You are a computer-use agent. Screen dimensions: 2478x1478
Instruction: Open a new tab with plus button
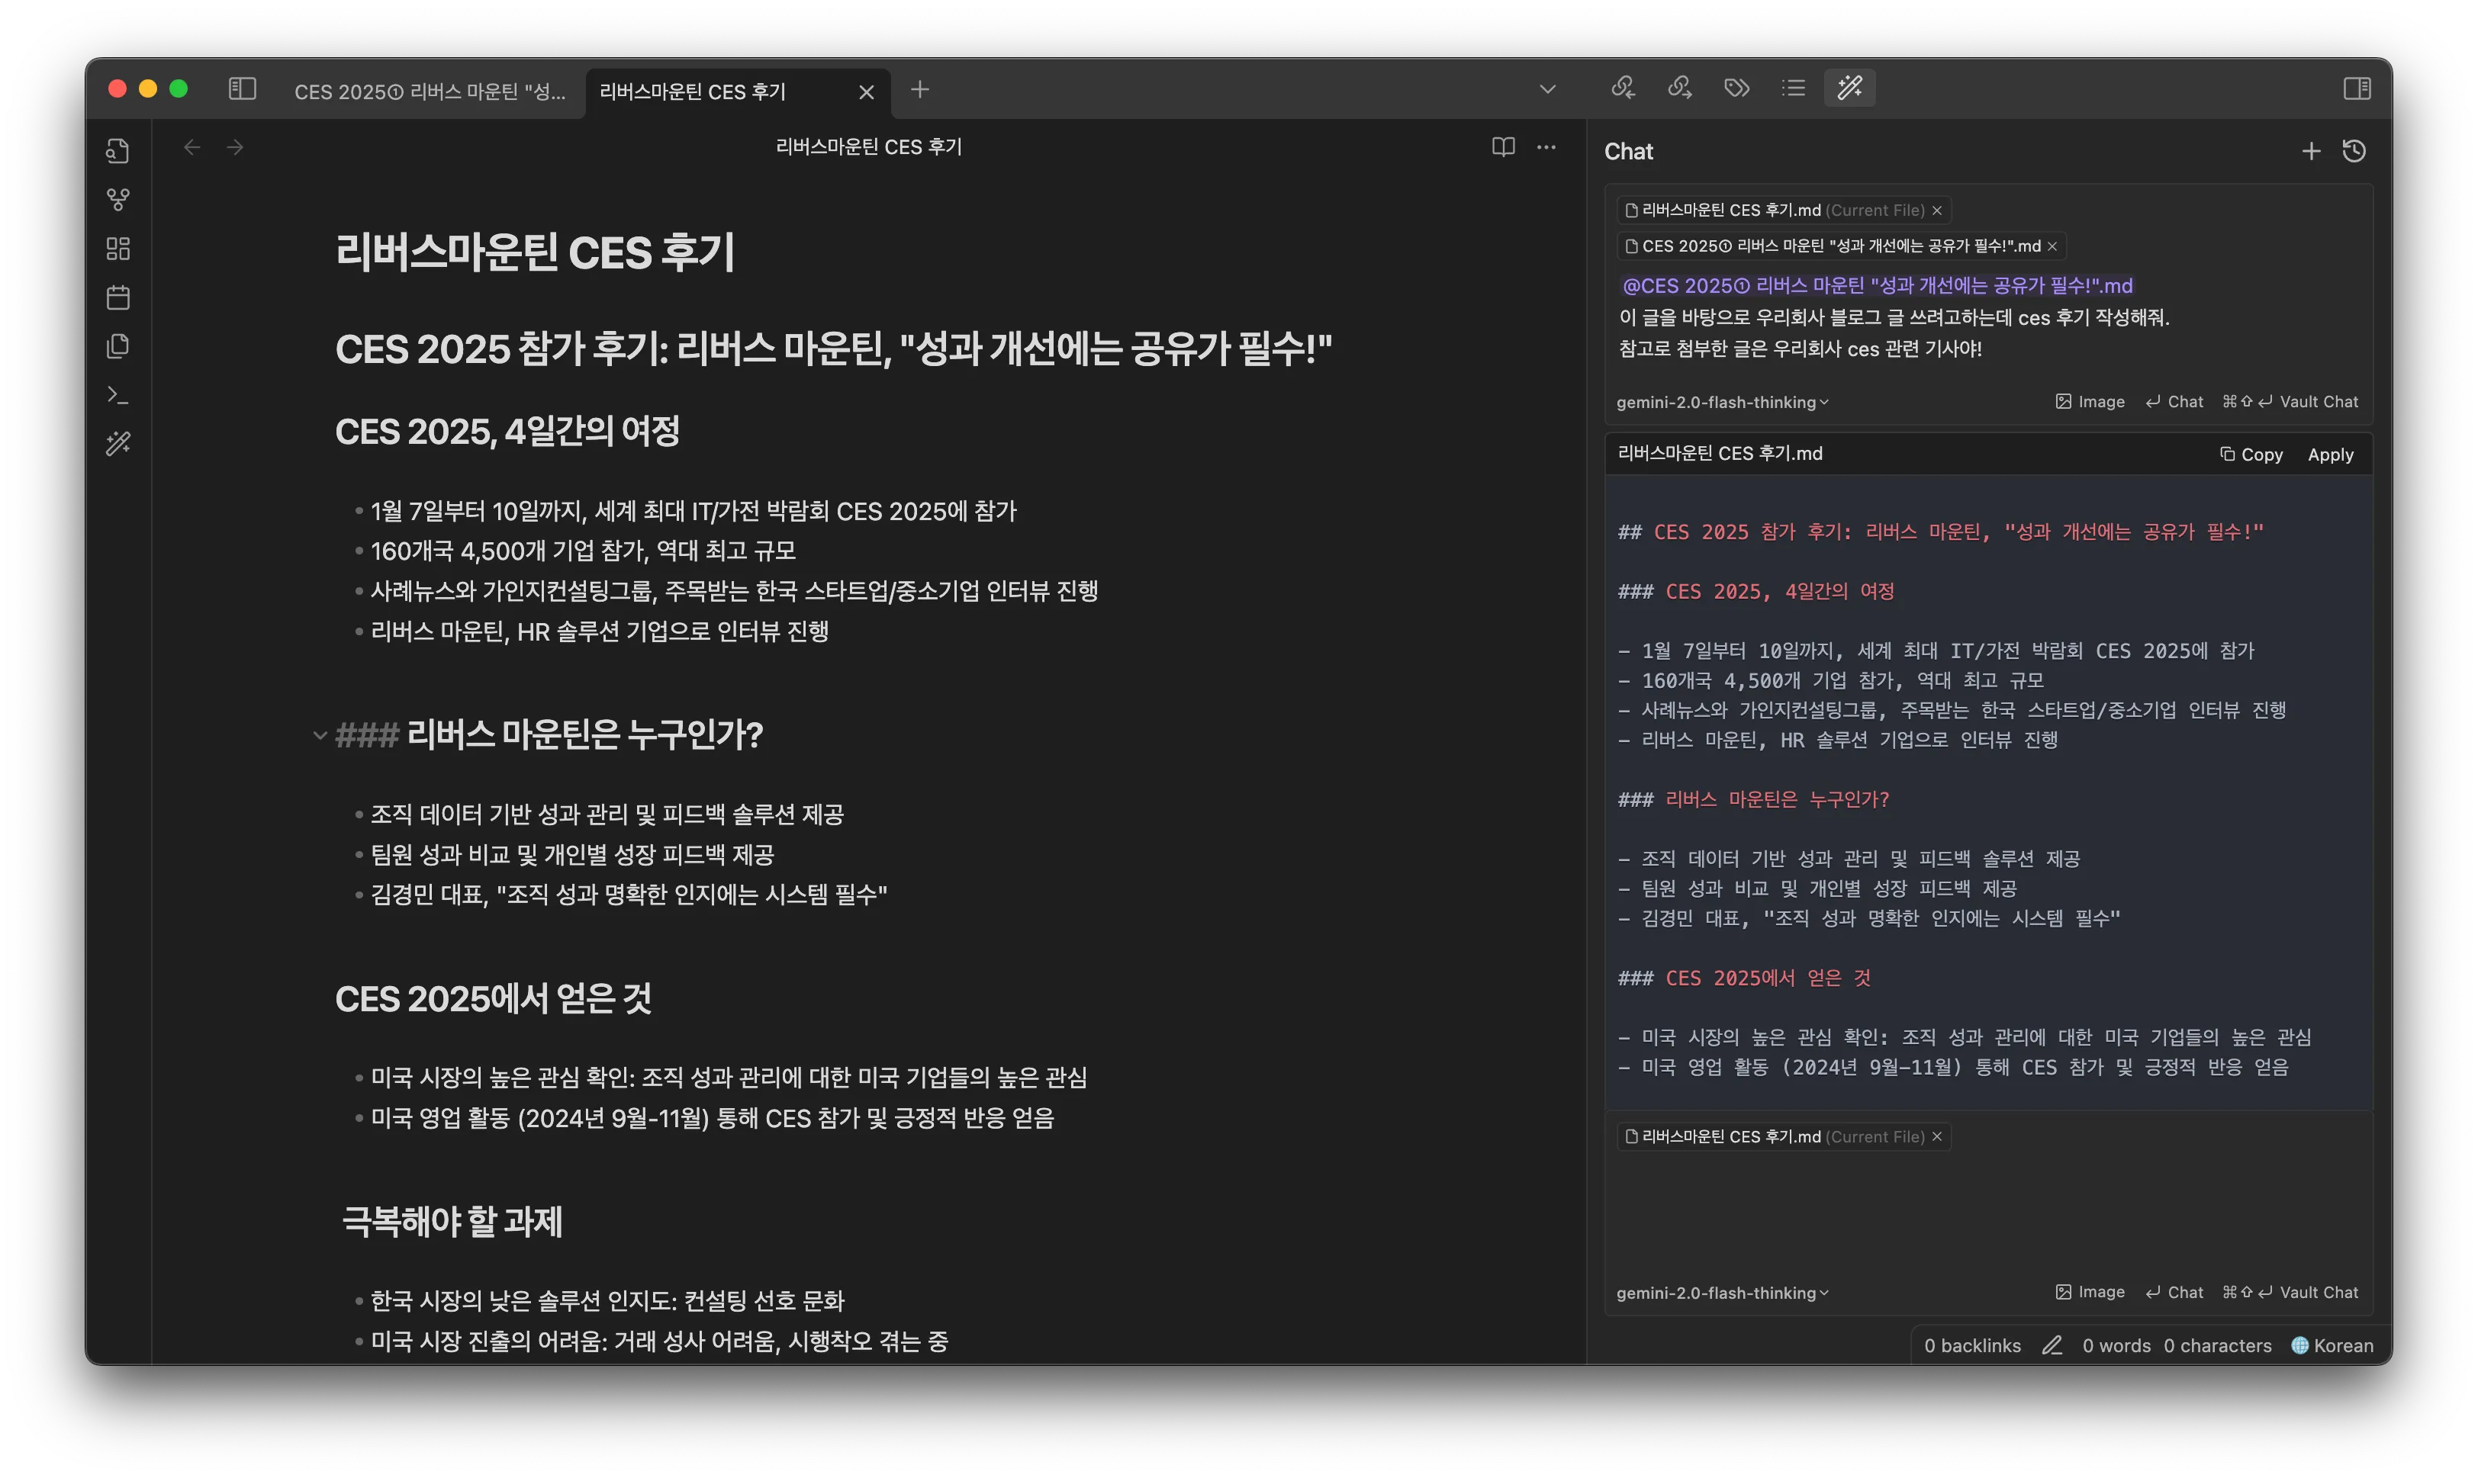(x=919, y=90)
